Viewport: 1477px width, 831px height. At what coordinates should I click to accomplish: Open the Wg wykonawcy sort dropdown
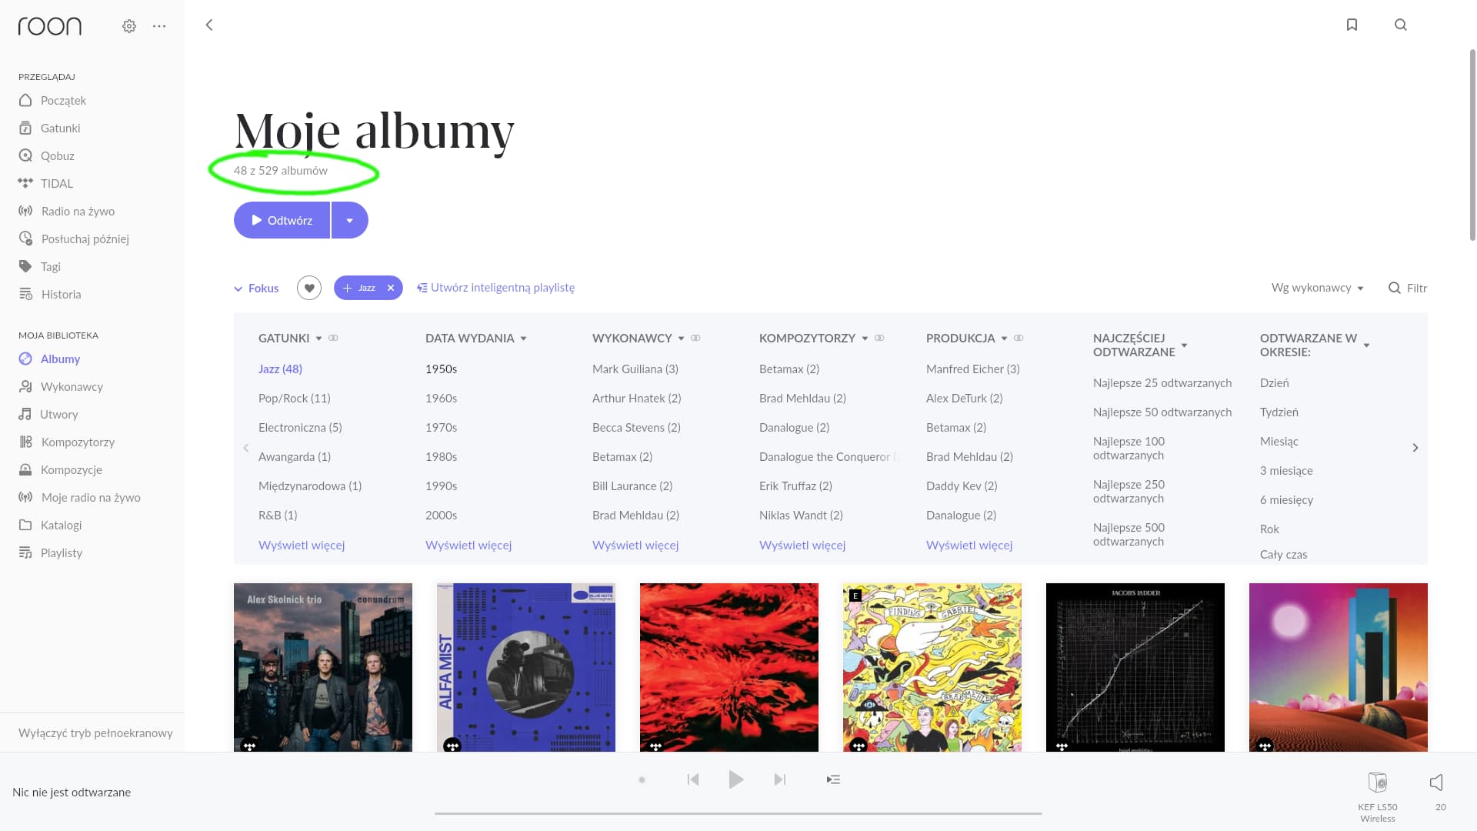coord(1318,288)
